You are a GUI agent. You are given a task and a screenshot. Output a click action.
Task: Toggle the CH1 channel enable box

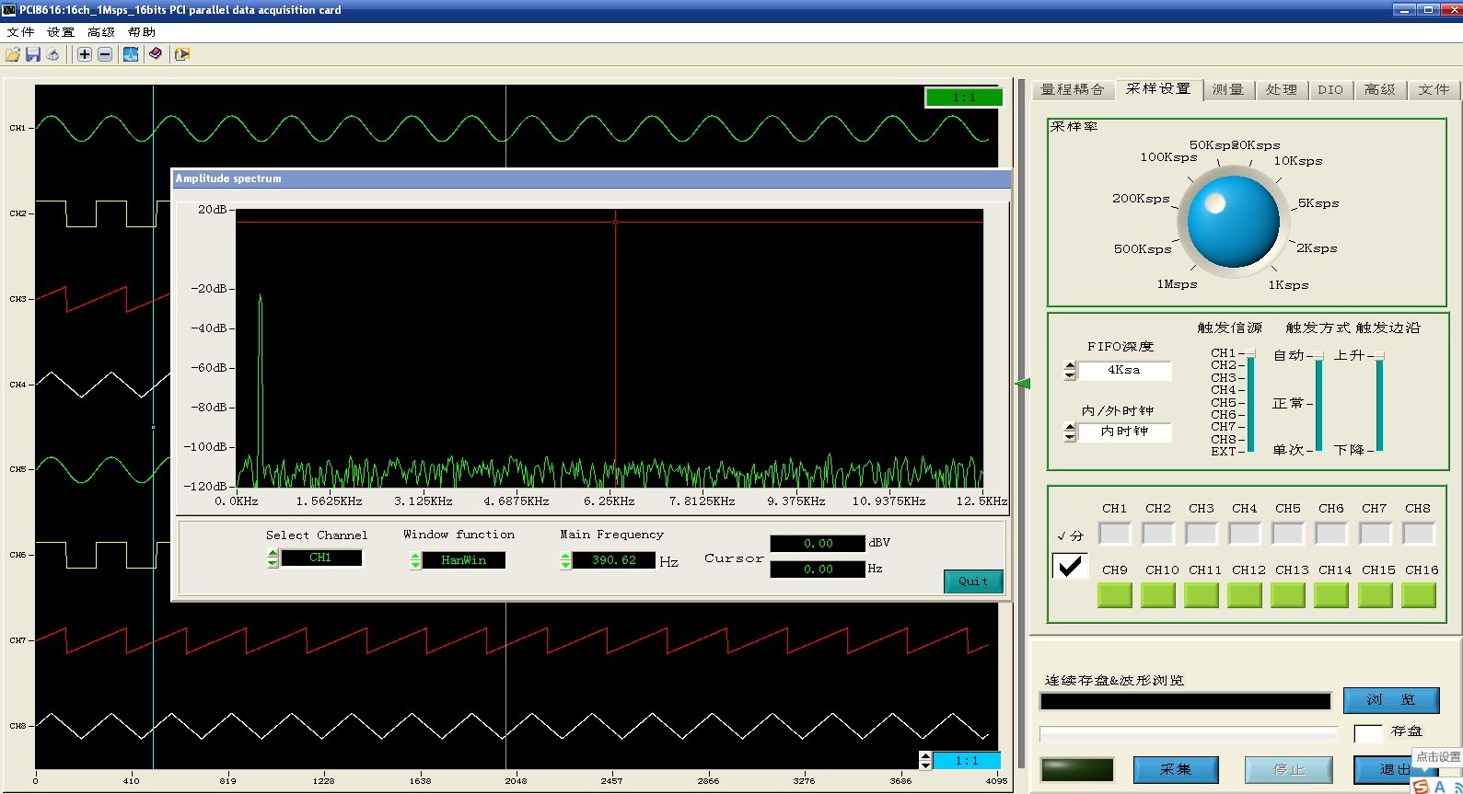tap(1114, 534)
